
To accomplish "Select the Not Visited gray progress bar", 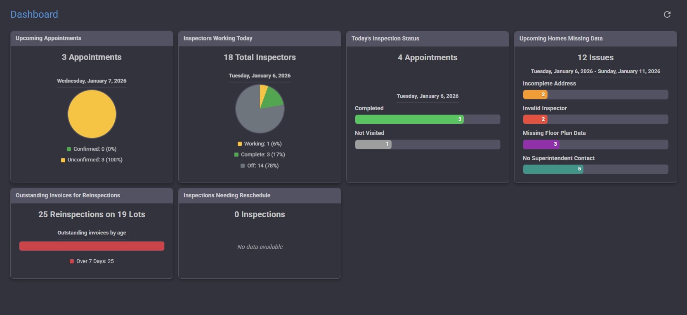I will 373,144.
